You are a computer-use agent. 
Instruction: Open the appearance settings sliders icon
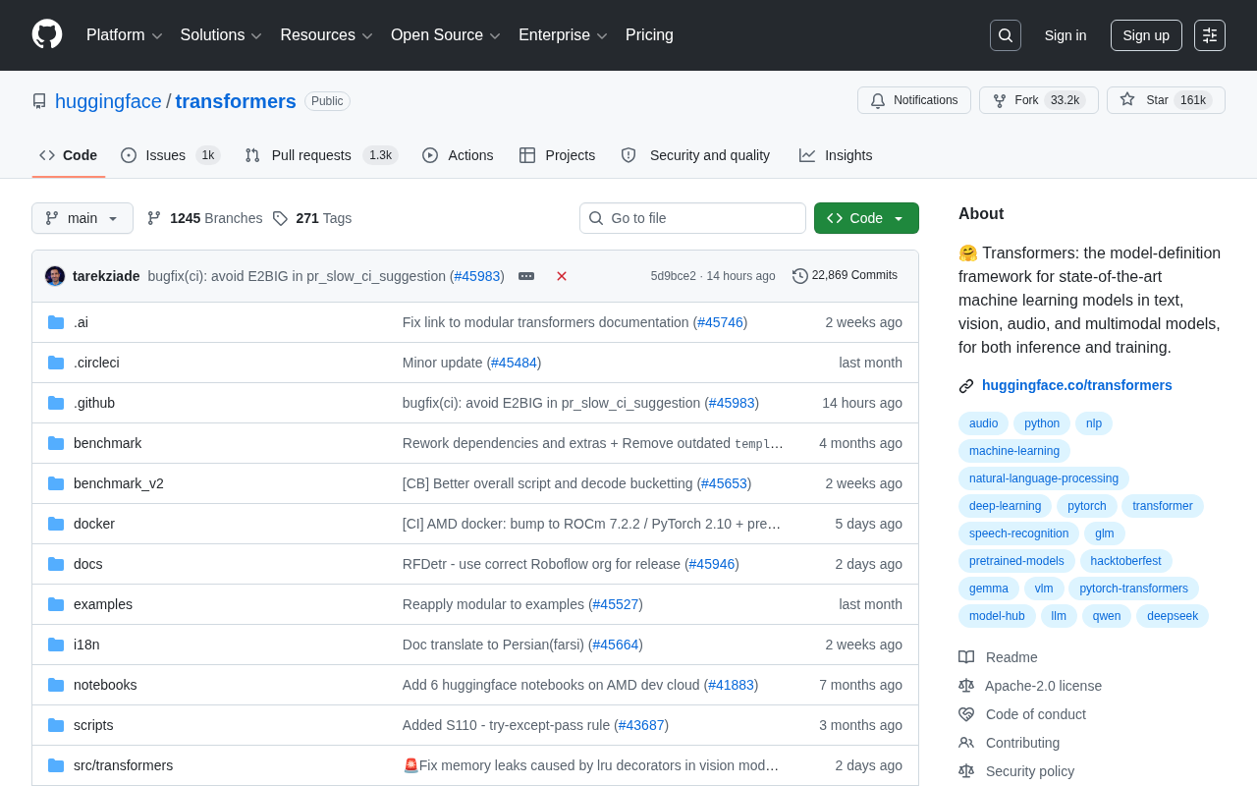[1210, 35]
